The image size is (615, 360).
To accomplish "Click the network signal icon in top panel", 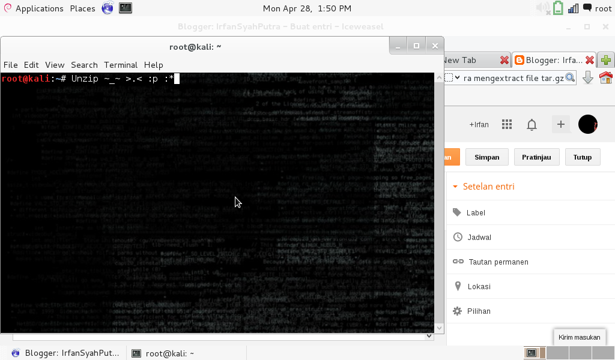I will point(572,8).
